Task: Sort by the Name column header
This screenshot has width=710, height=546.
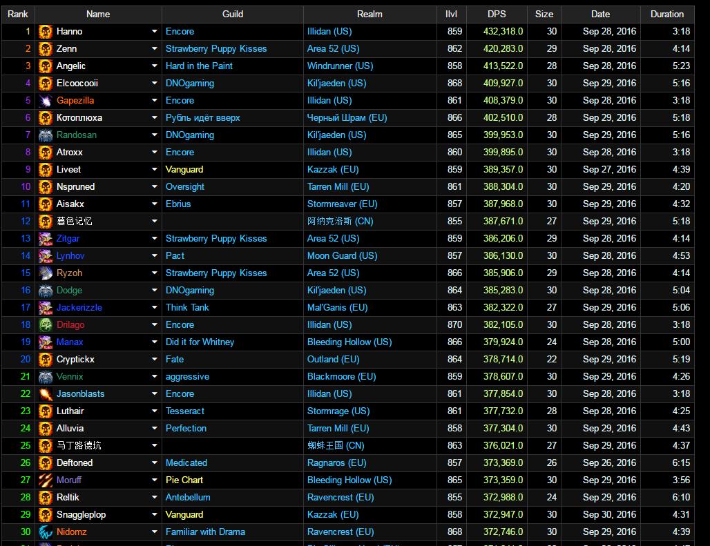Action: [x=98, y=14]
